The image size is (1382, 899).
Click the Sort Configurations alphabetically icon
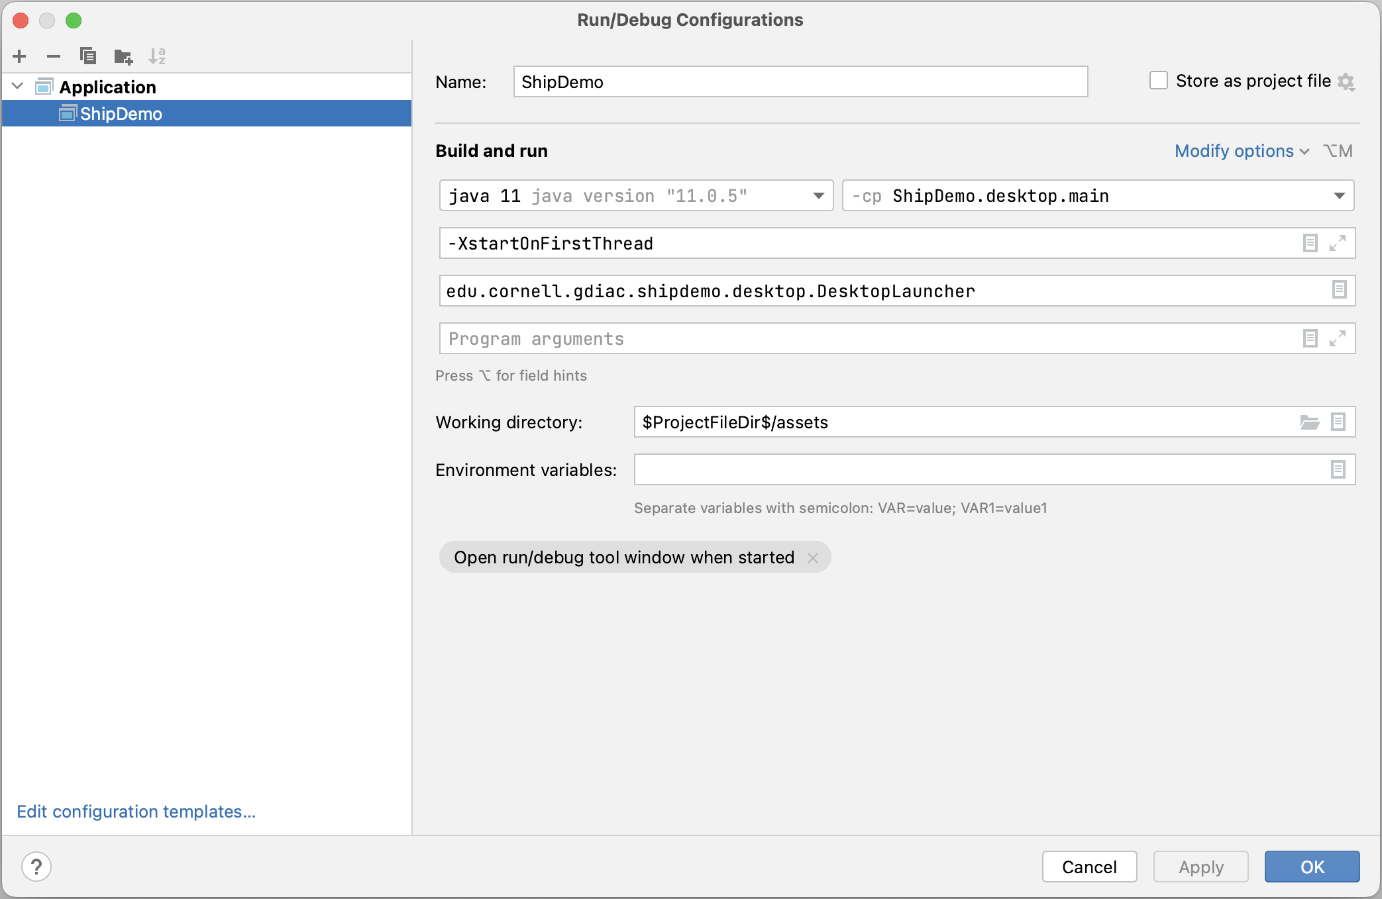pyautogui.click(x=157, y=56)
